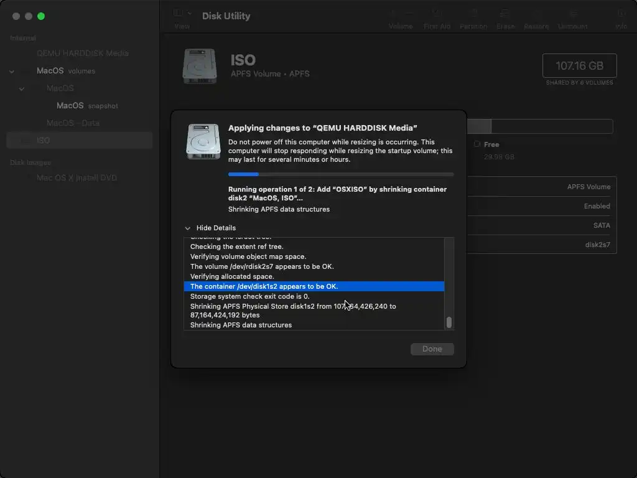Select QEMU HARDDISK Media in sidebar
Viewport: 637px width, 478px height.
[x=80, y=54]
